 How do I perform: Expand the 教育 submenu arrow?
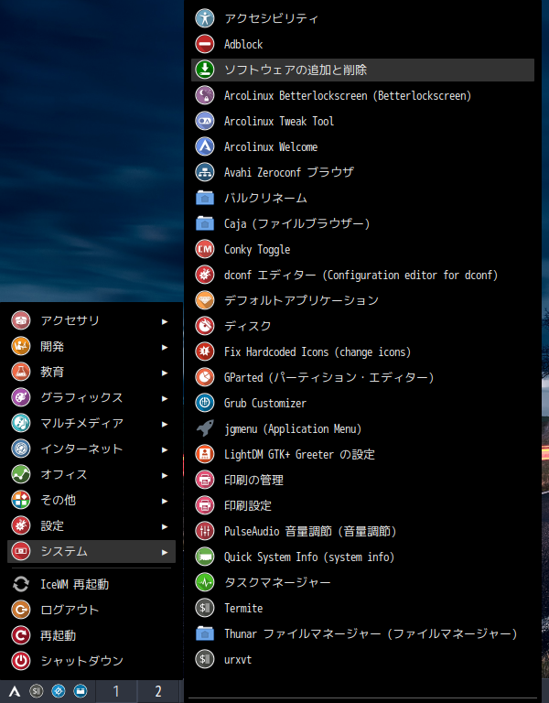165,373
